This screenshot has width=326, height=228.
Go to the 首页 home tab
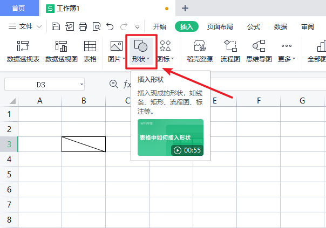tap(18, 8)
